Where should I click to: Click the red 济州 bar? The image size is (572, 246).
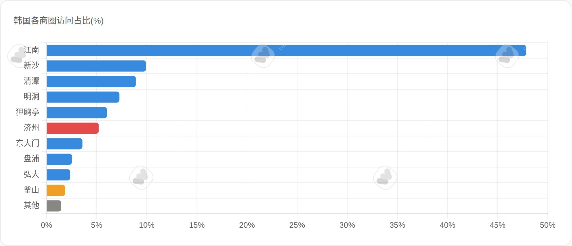[x=73, y=128]
